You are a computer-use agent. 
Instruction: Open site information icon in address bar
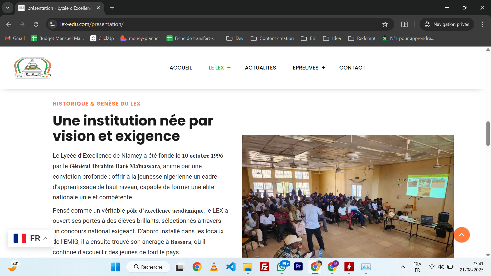pos(53,24)
